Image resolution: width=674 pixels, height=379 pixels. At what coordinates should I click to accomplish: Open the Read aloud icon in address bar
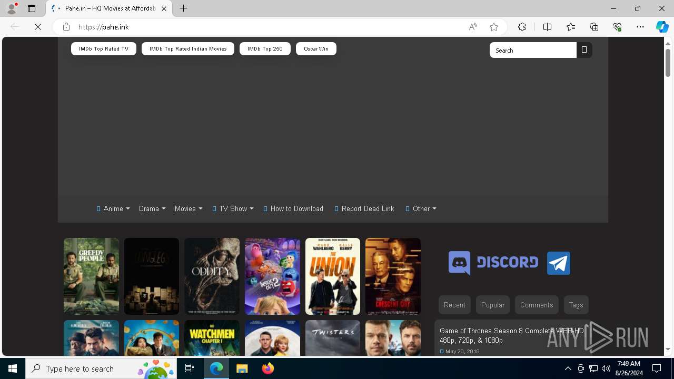click(473, 27)
